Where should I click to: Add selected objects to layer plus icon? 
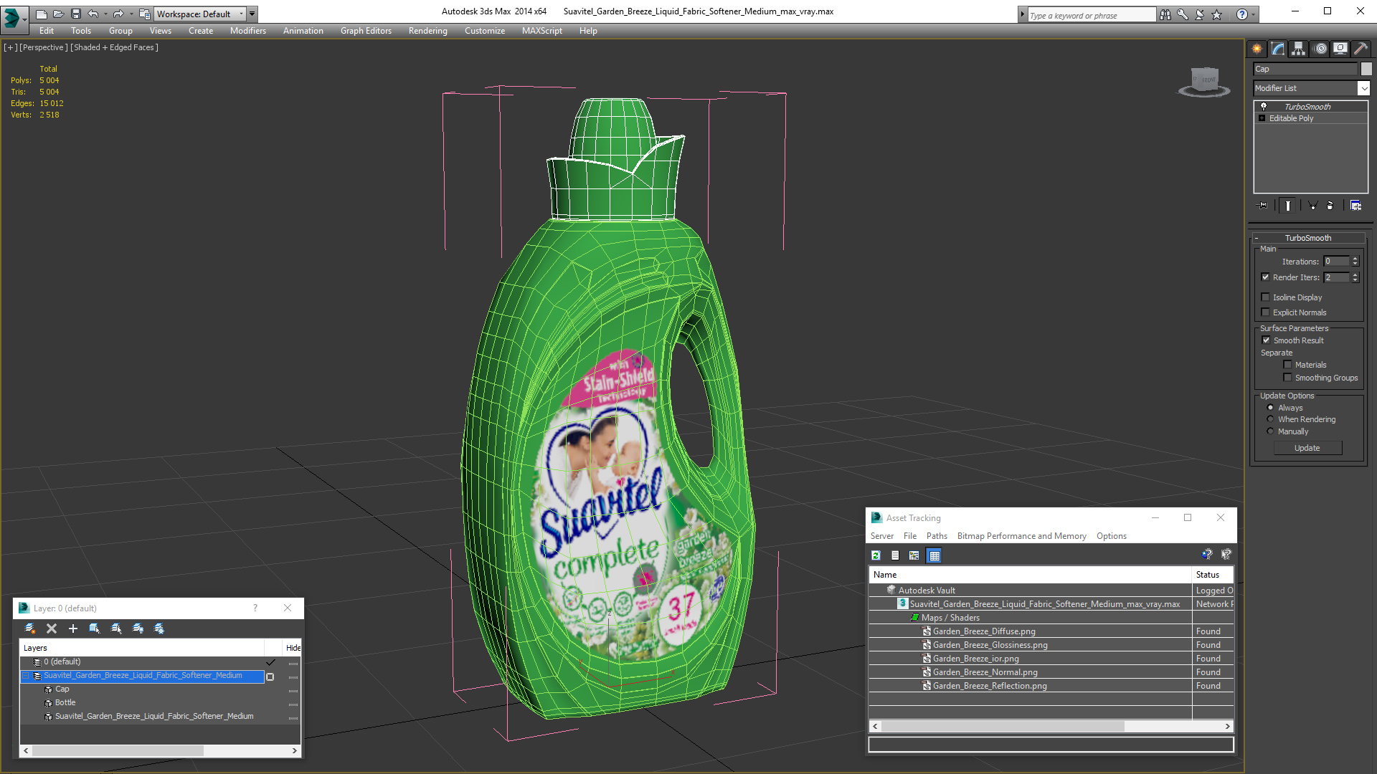(x=73, y=629)
